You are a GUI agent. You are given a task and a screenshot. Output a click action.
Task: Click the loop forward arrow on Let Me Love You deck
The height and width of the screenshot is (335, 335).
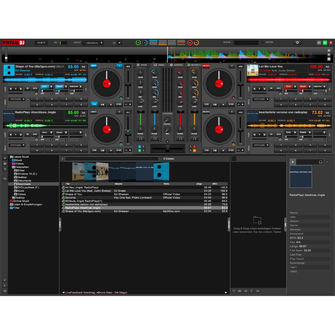[x=264, y=88]
